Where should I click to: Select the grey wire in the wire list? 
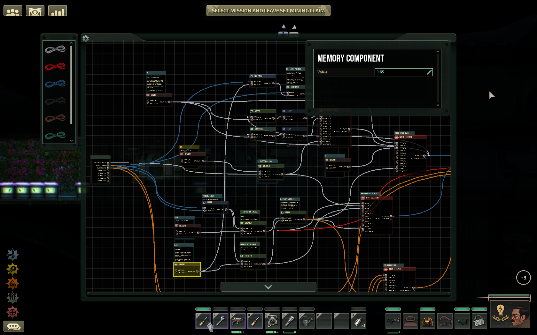[x=55, y=49]
